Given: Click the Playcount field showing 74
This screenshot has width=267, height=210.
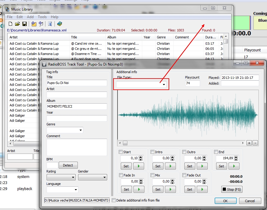Looking at the screenshot, I should (x=193, y=83).
